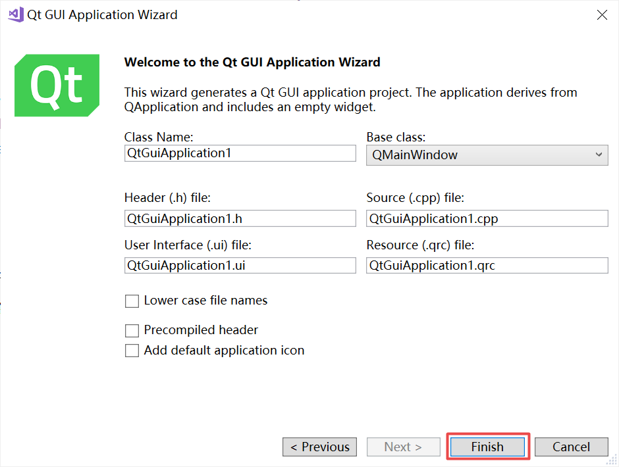Screen dimensions: 619x467
Task: Enable Lower case file names checkbox
Action: (132, 301)
